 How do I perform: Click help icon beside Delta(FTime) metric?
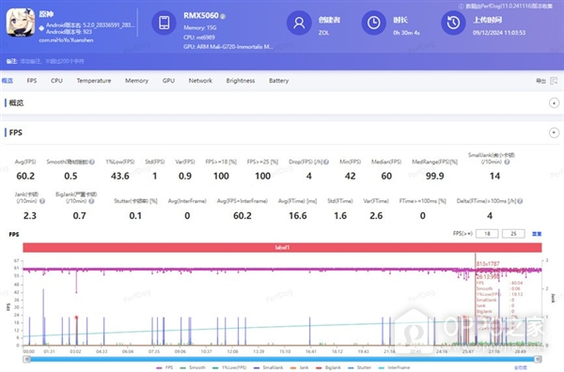click(520, 201)
